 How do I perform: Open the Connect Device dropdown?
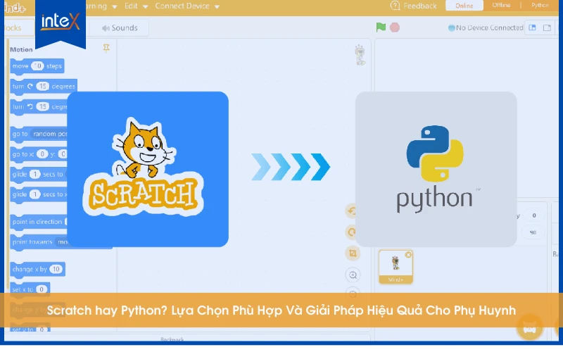point(187,6)
